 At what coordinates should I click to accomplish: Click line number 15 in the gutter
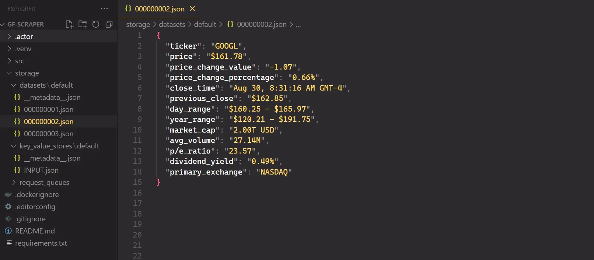pyautogui.click(x=137, y=182)
